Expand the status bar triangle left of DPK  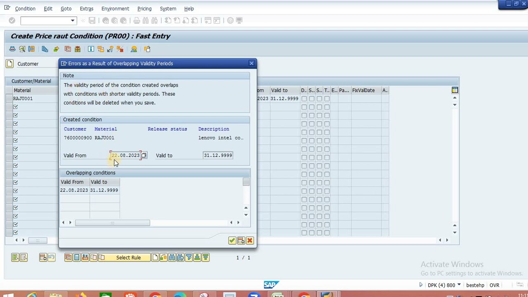(421, 285)
